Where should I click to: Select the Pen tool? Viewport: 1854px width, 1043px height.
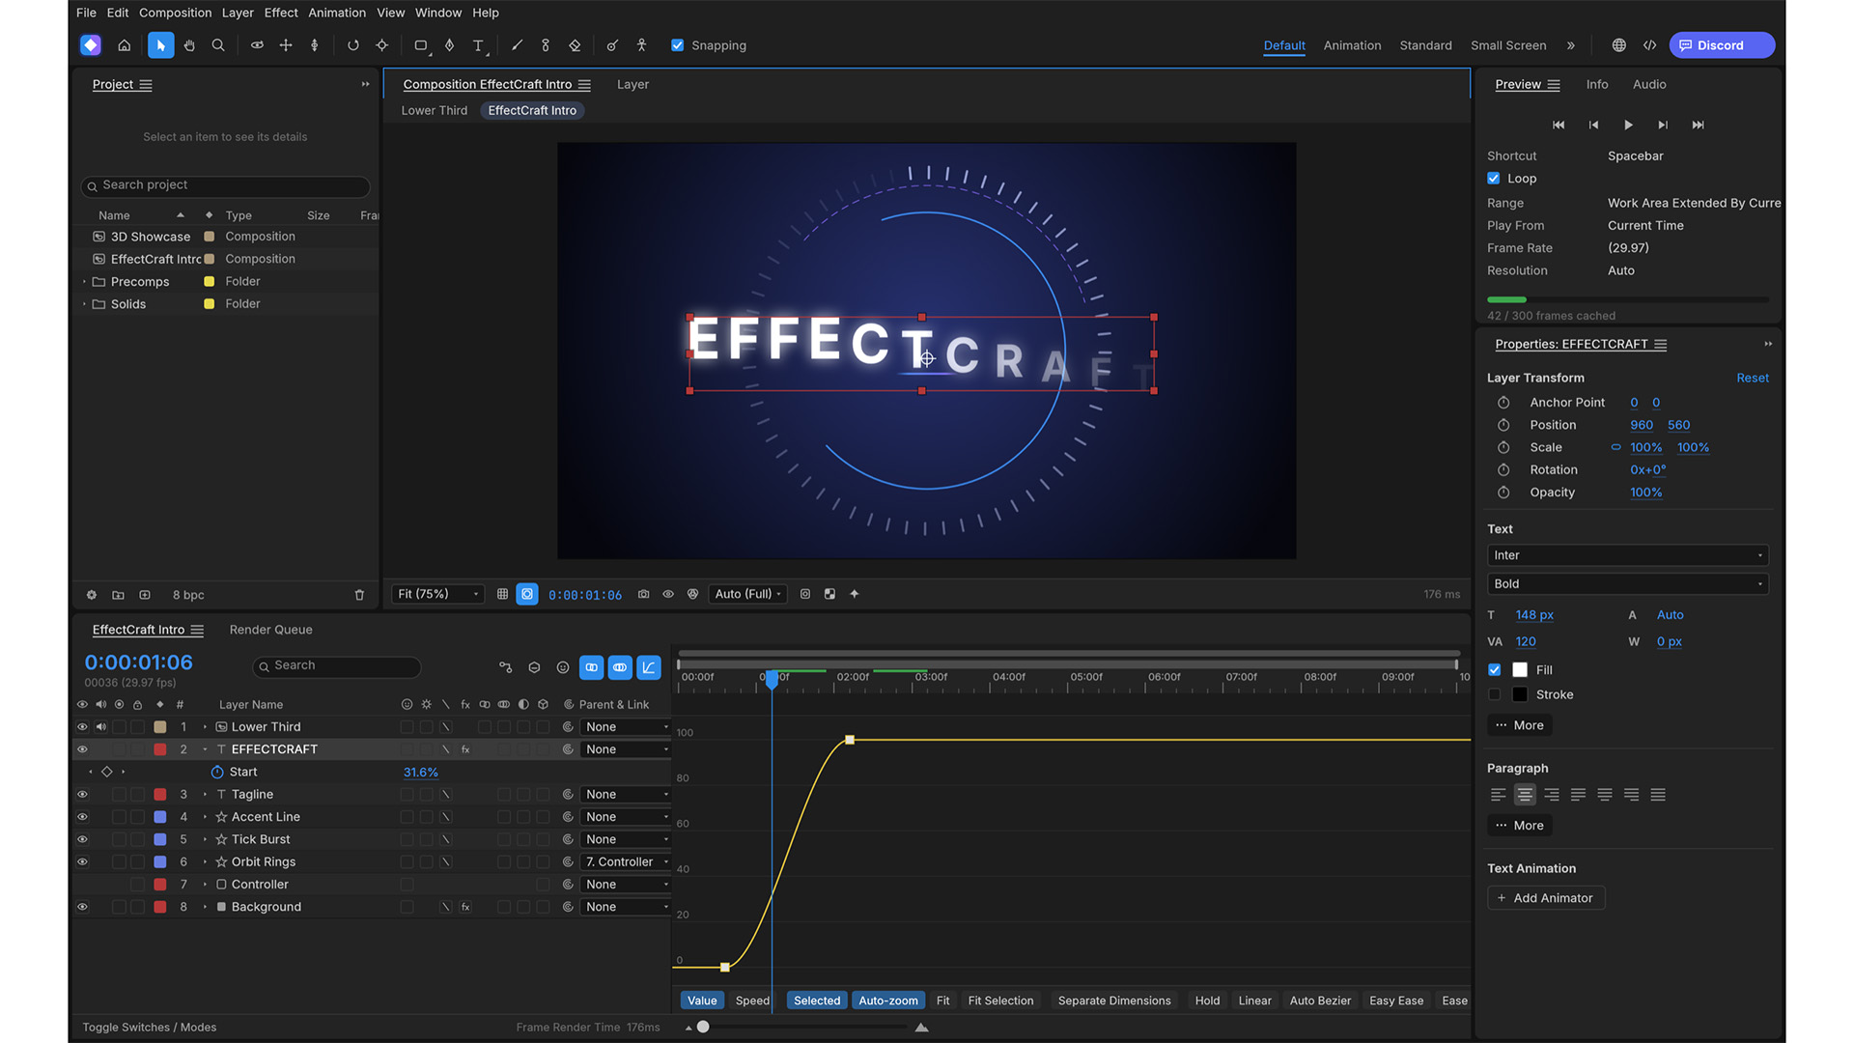click(449, 45)
